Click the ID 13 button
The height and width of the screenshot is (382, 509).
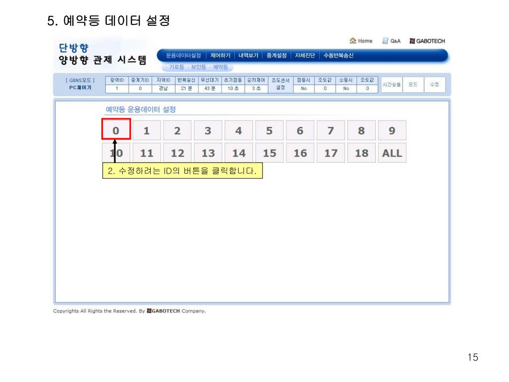pyautogui.click(x=208, y=153)
